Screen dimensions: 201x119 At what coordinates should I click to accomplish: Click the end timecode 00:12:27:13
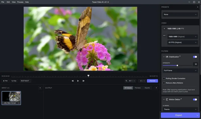click(x=154, y=76)
